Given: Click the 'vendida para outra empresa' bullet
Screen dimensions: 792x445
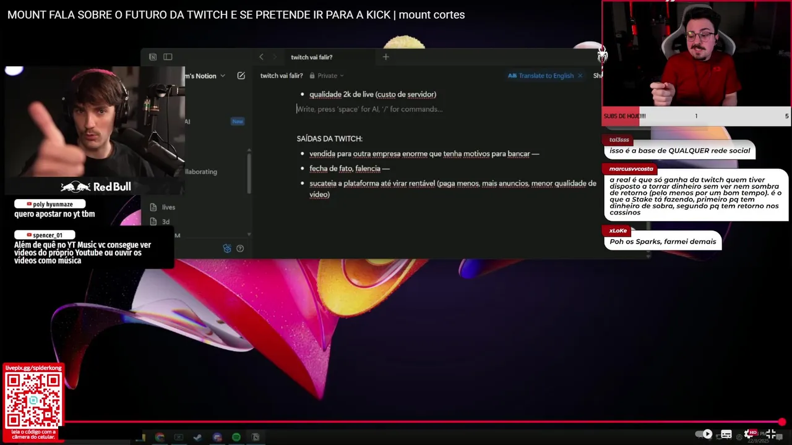Looking at the screenshot, I should [424, 153].
